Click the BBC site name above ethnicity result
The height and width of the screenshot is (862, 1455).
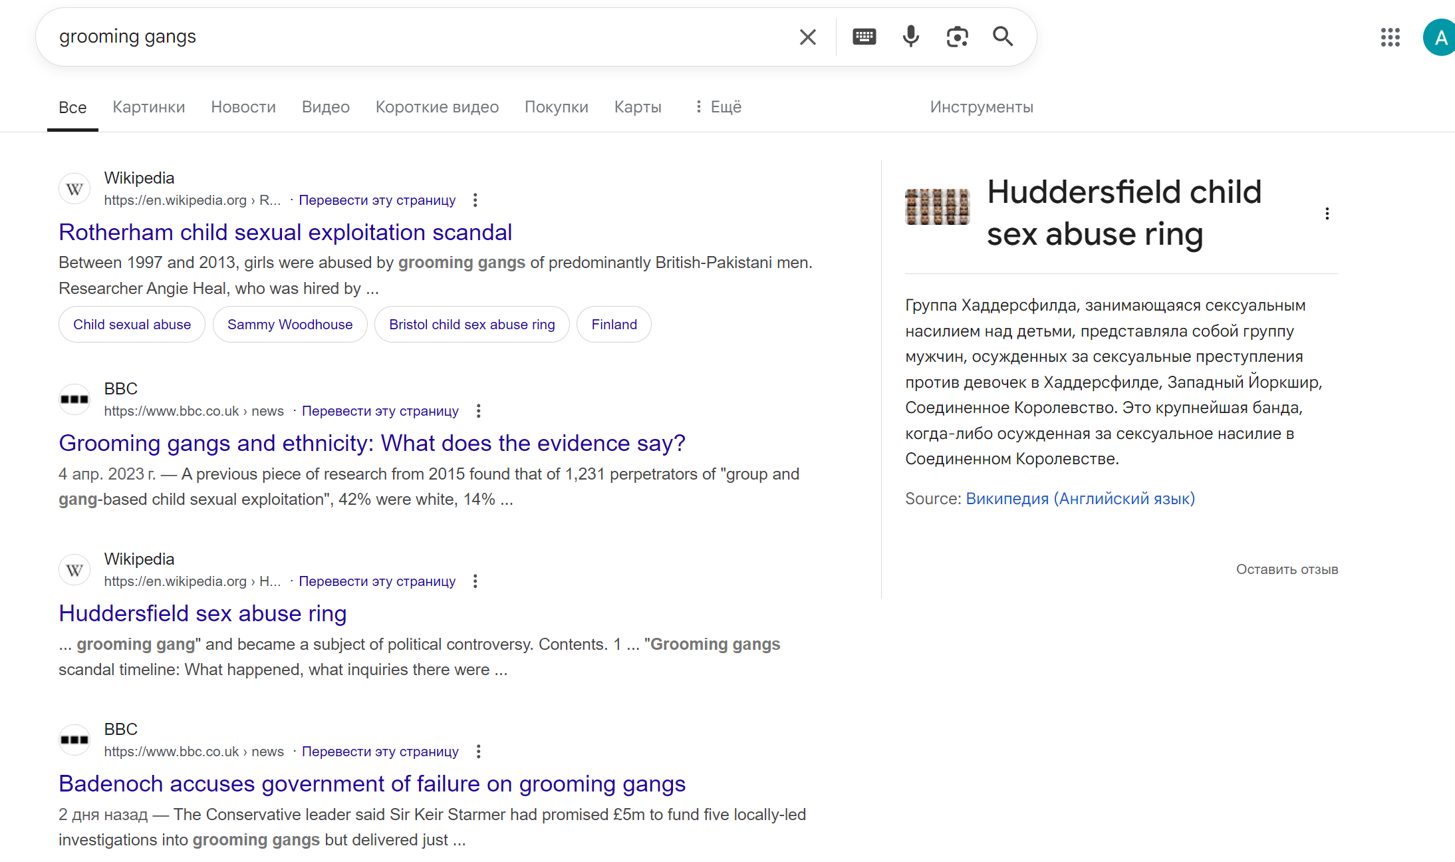[120, 389]
